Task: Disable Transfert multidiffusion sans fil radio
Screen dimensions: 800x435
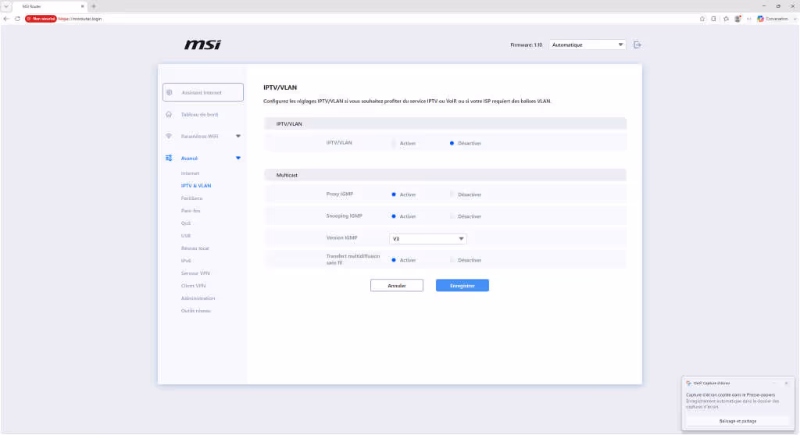Action: (x=452, y=260)
